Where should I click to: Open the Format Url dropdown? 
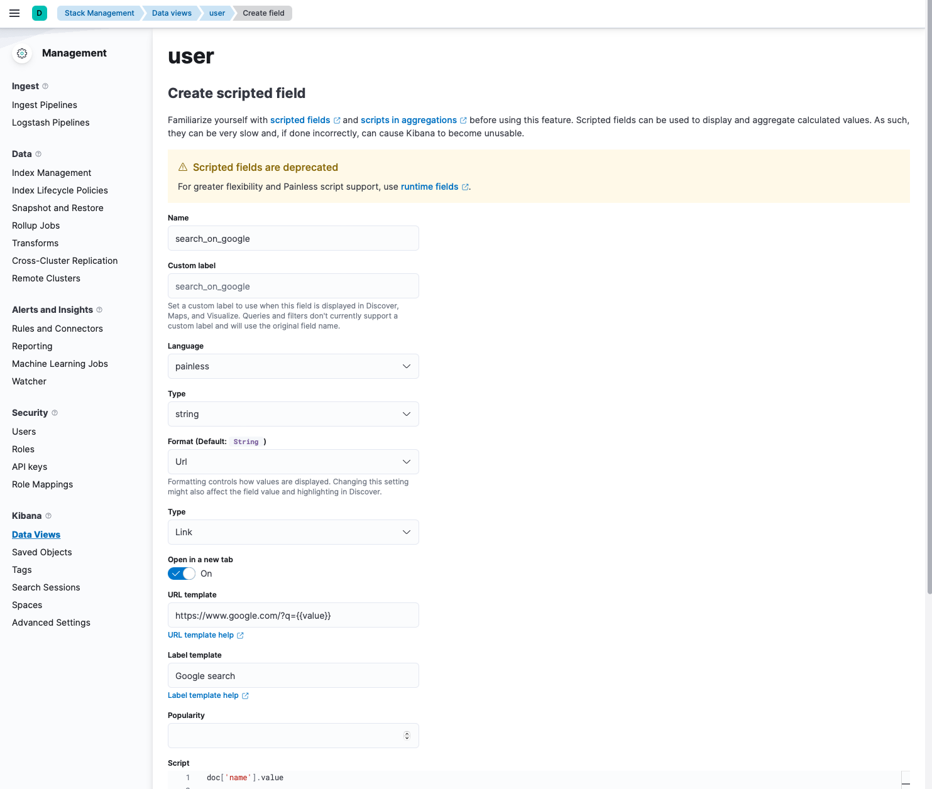click(x=293, y=462)
